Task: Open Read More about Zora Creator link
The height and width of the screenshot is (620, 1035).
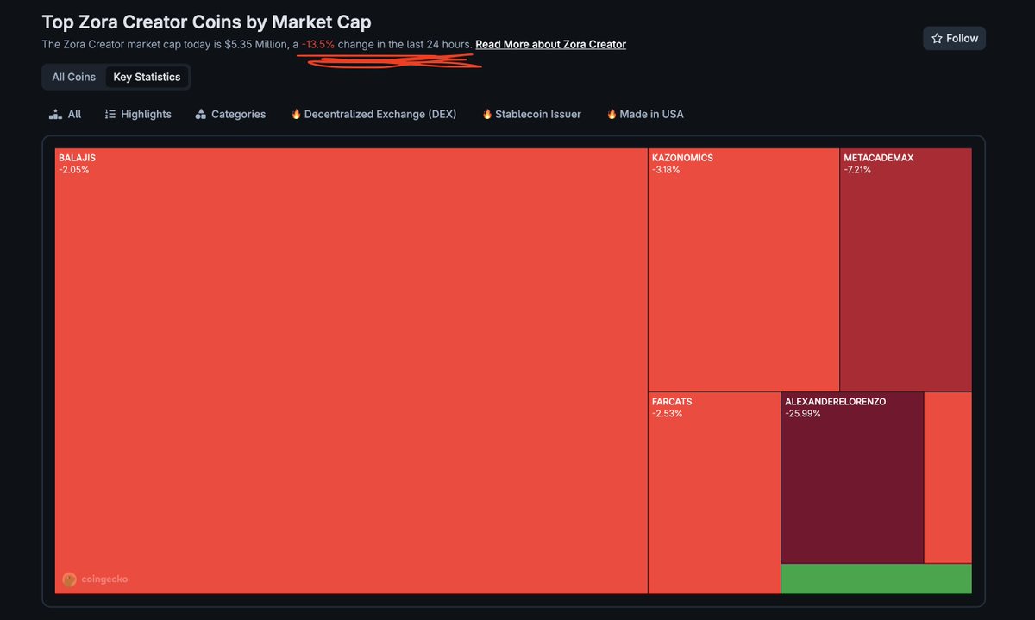Action: (550, 44)
